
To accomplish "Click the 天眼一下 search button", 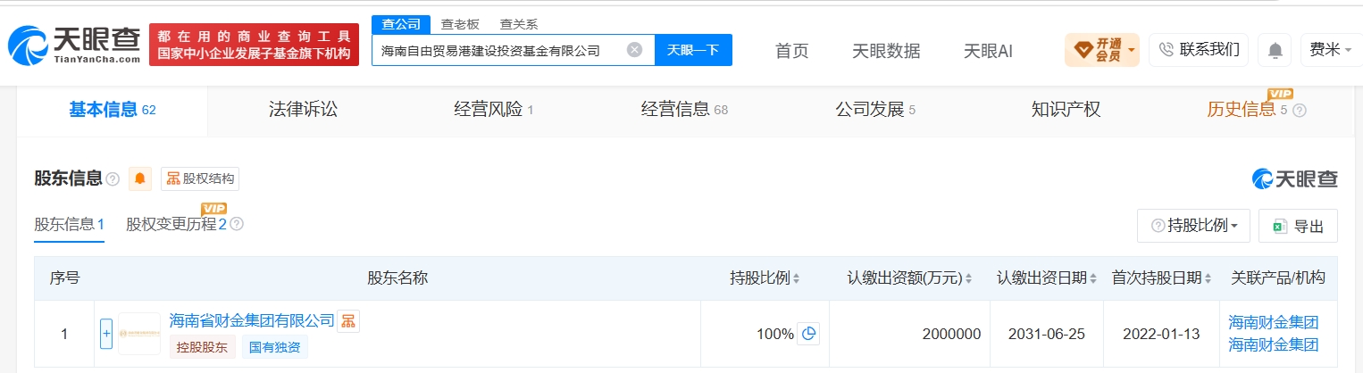I will 693,50.
